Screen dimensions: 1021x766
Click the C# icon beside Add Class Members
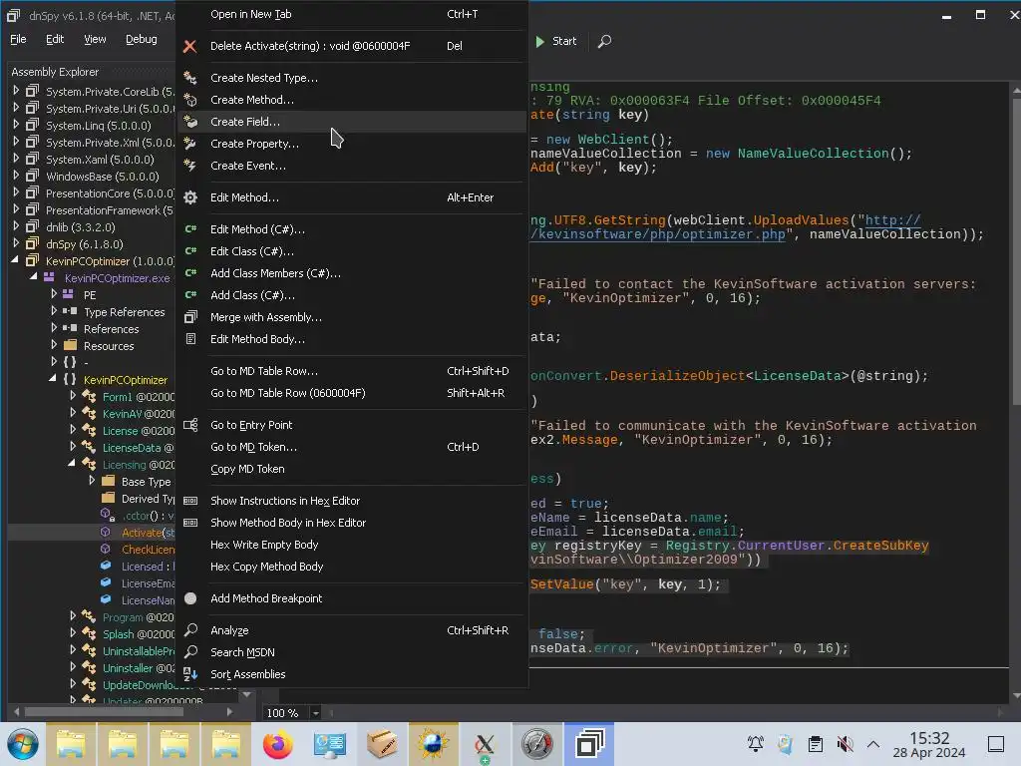pyautogui.click(x=190, y=273)
